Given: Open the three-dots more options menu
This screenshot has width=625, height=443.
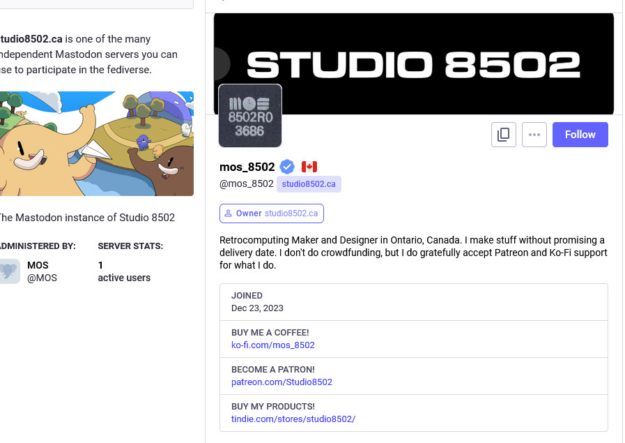Looking at the screenshot, I should tap(534, 135).
